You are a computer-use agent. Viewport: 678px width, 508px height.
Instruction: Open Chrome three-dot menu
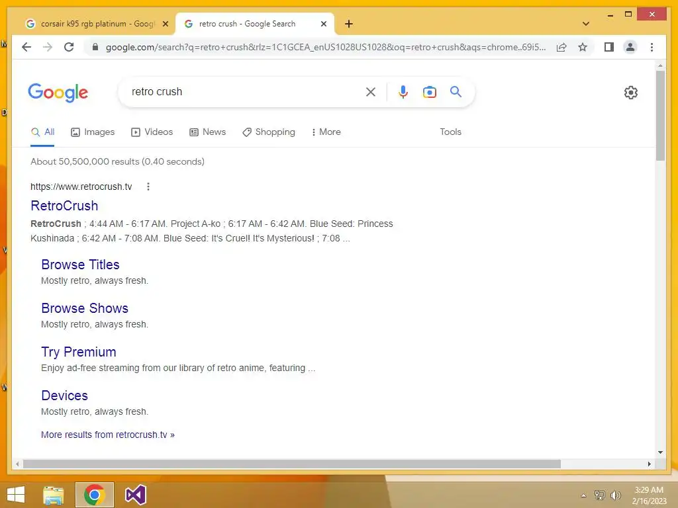pos(652,47)
